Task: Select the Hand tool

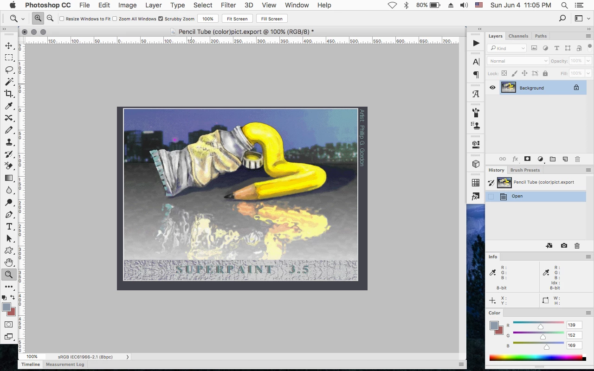Action: (9, 262)
